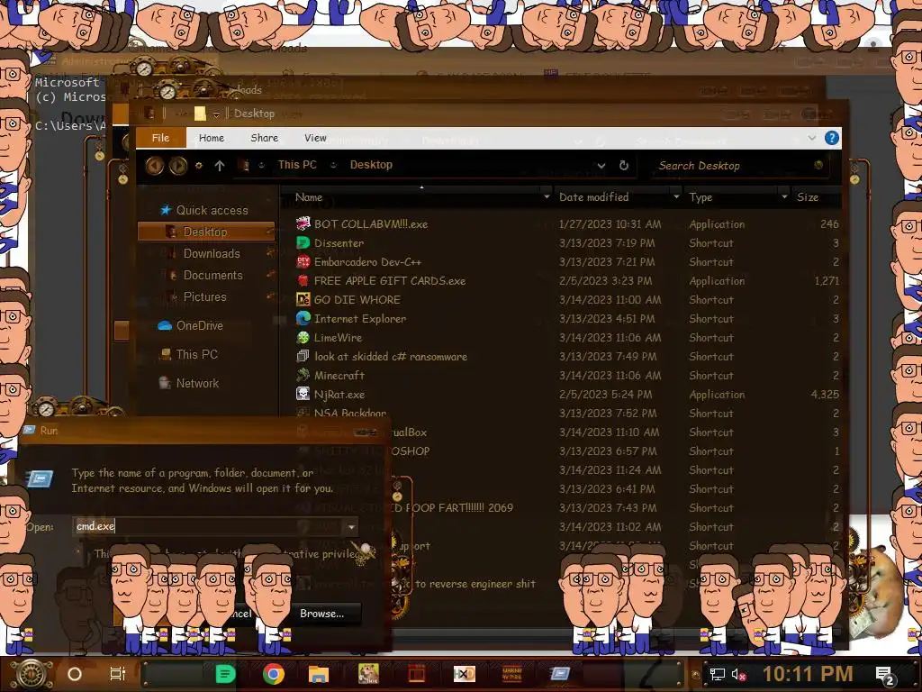The image size is (922, 692).
Task: Click the Search Desktop field
Action: 738,166
